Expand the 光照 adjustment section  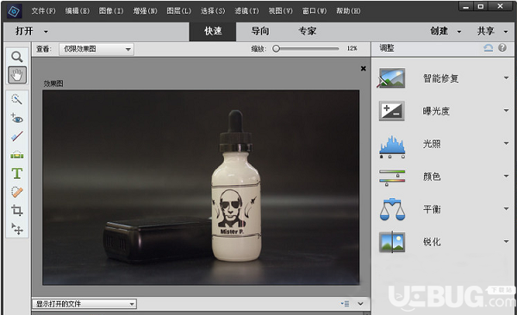point(506,144)
